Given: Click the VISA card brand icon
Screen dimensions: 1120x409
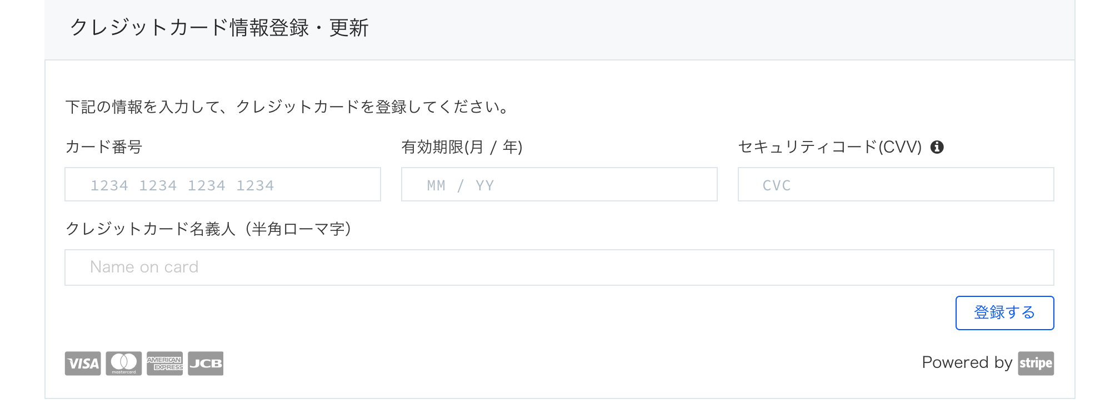Looking at the screenshot, I should (x=83, y=363).
